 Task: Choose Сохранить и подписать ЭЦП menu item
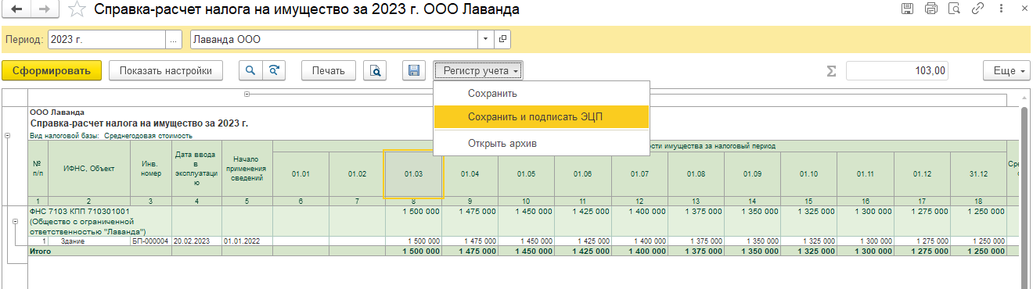542,117
